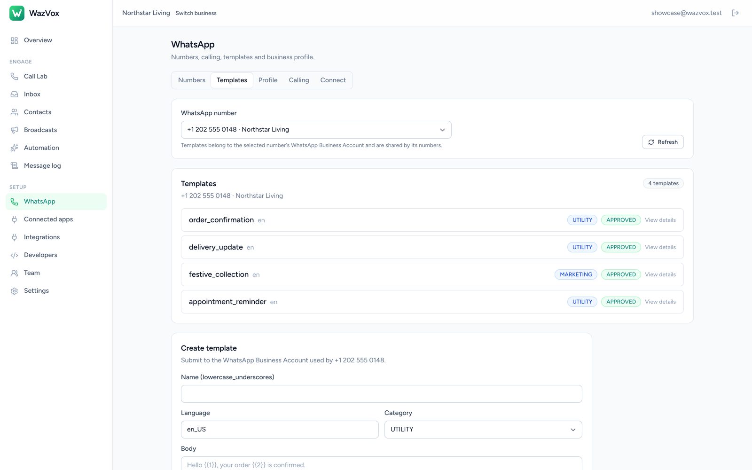This screenshot has width=752, height=470.
Task: Click the Call Lab phone icon
Action: pyautogui.click(x=15, y=76)
